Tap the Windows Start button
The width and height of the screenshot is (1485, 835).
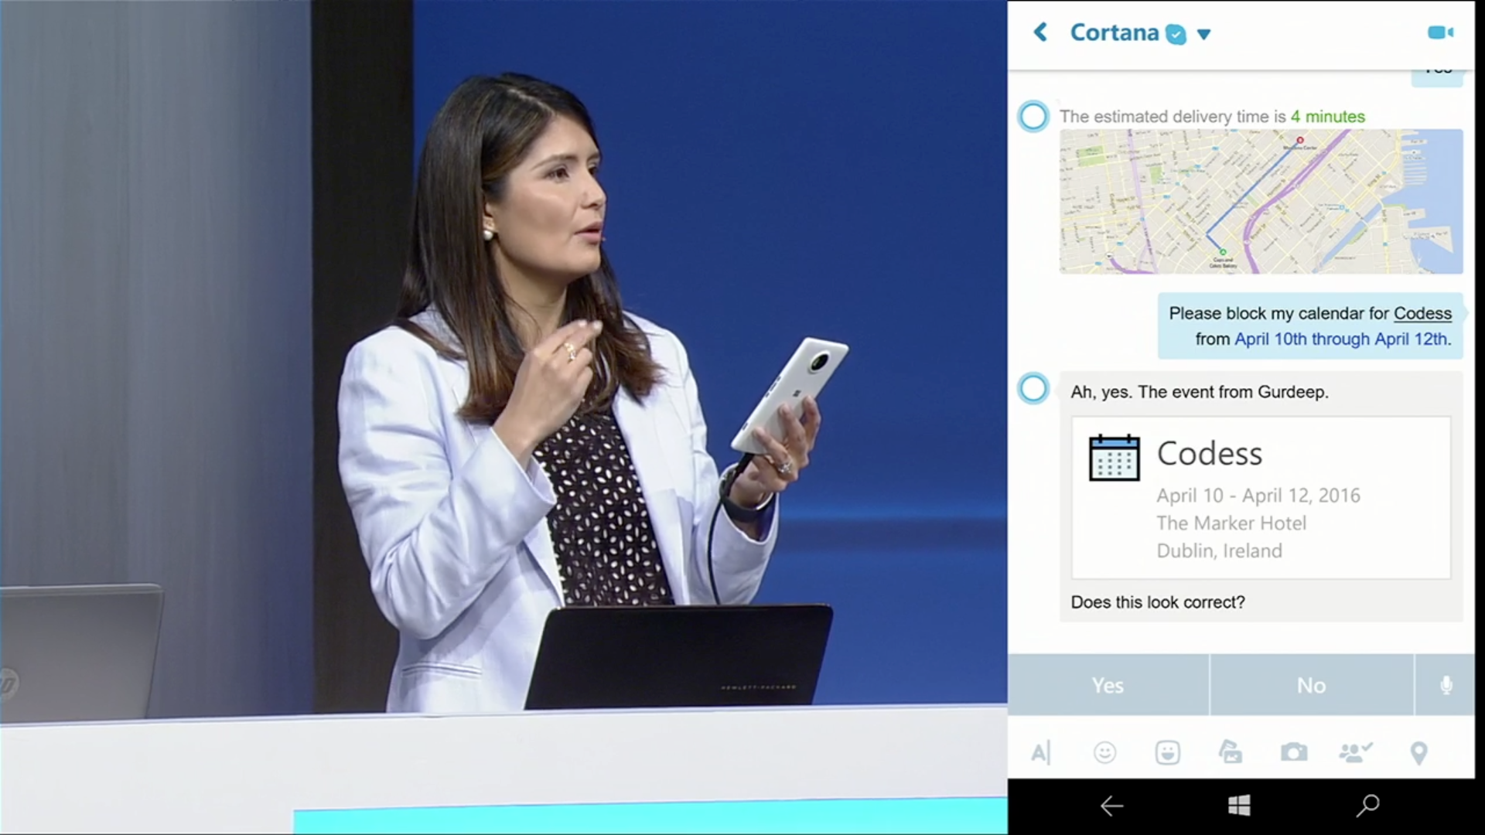pos(1239,806)
